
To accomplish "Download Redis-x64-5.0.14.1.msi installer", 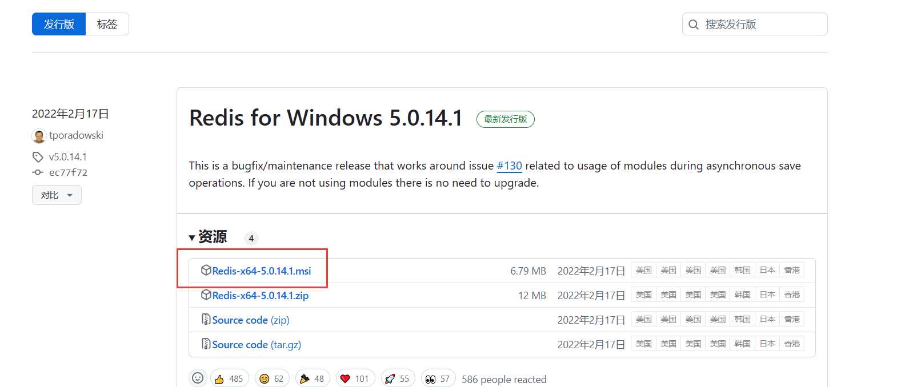I will pos(261,271).
